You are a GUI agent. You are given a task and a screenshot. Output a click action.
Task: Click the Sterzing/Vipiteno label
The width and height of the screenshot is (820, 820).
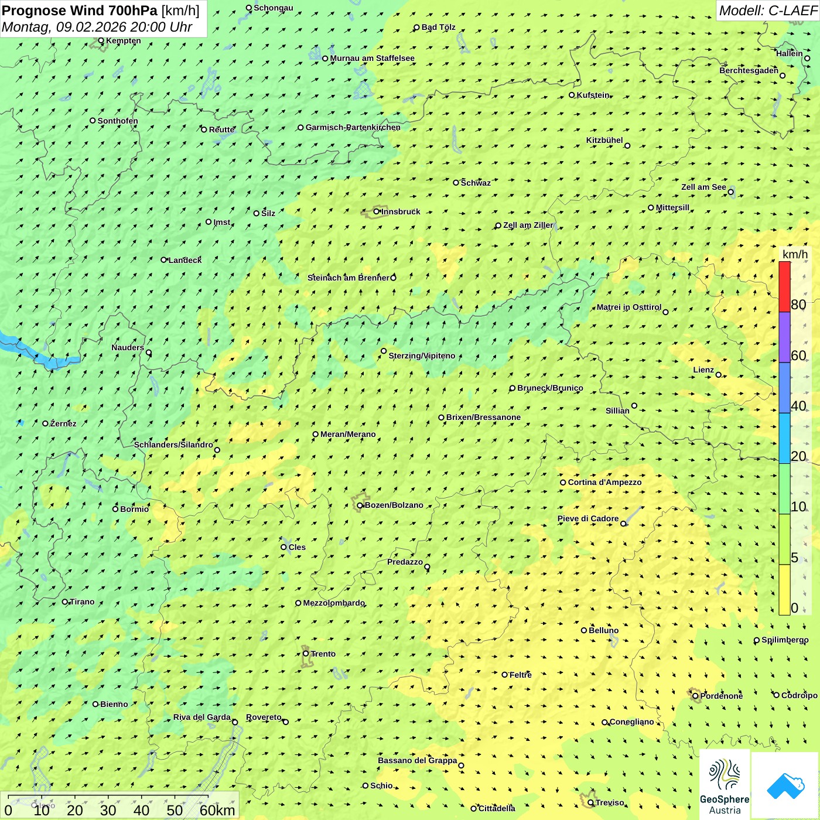422,356
